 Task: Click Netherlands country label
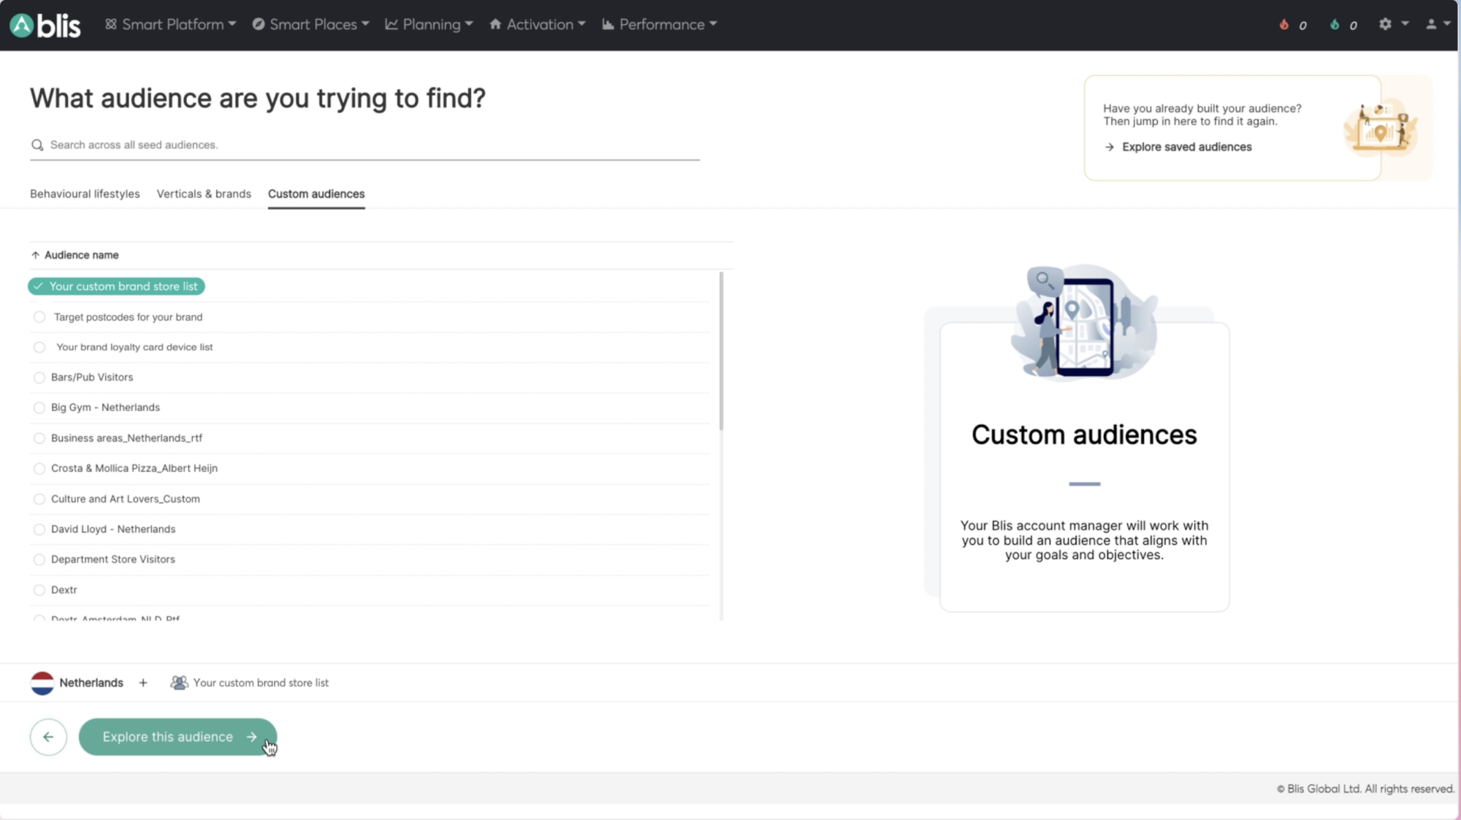(x=91, y=683)
